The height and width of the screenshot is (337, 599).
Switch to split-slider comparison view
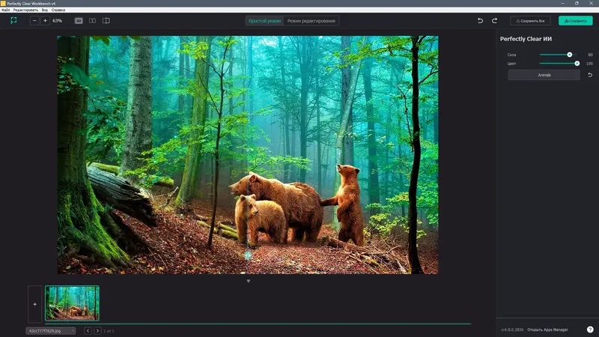pyautogui.click(x=106, y=21)
